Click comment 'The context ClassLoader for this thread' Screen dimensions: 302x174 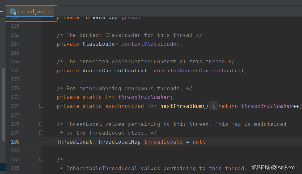point(129,35)
